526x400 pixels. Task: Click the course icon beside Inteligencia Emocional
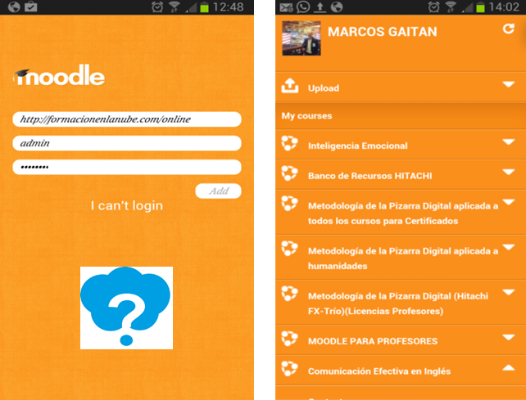click(x=288, y=145)
